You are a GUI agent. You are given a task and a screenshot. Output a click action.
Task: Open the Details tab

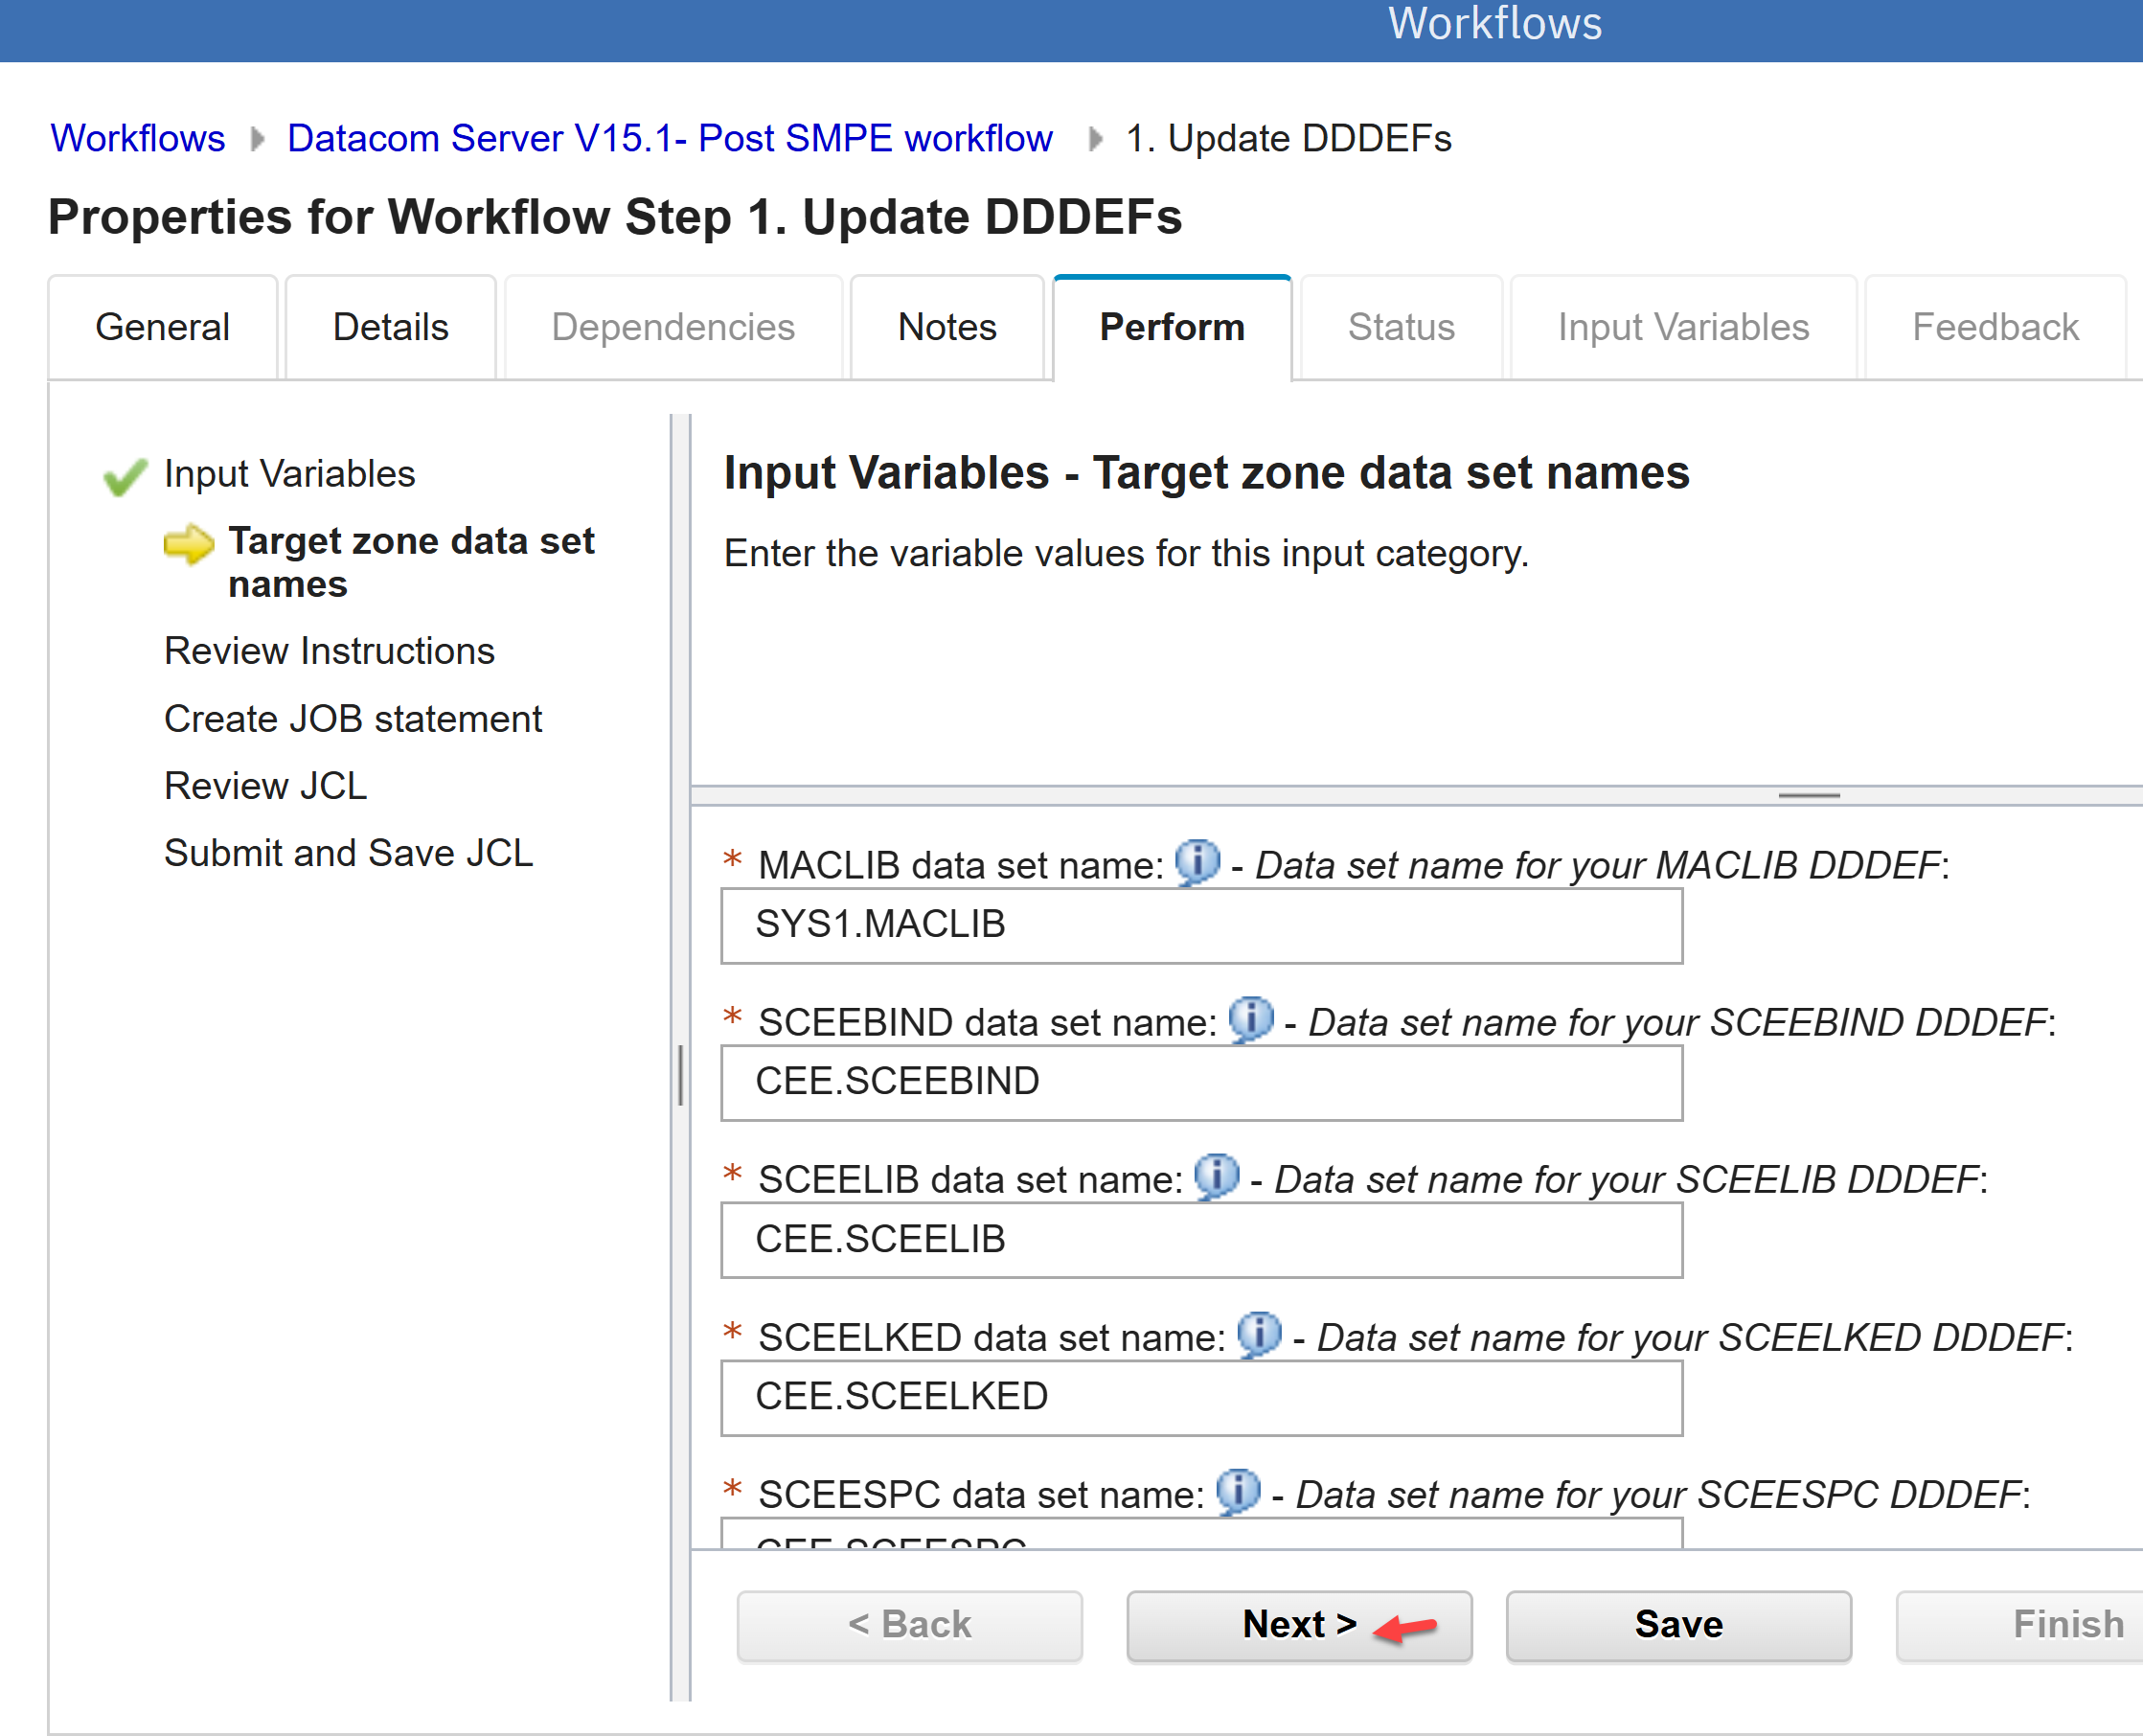click(x=390, y=327)
